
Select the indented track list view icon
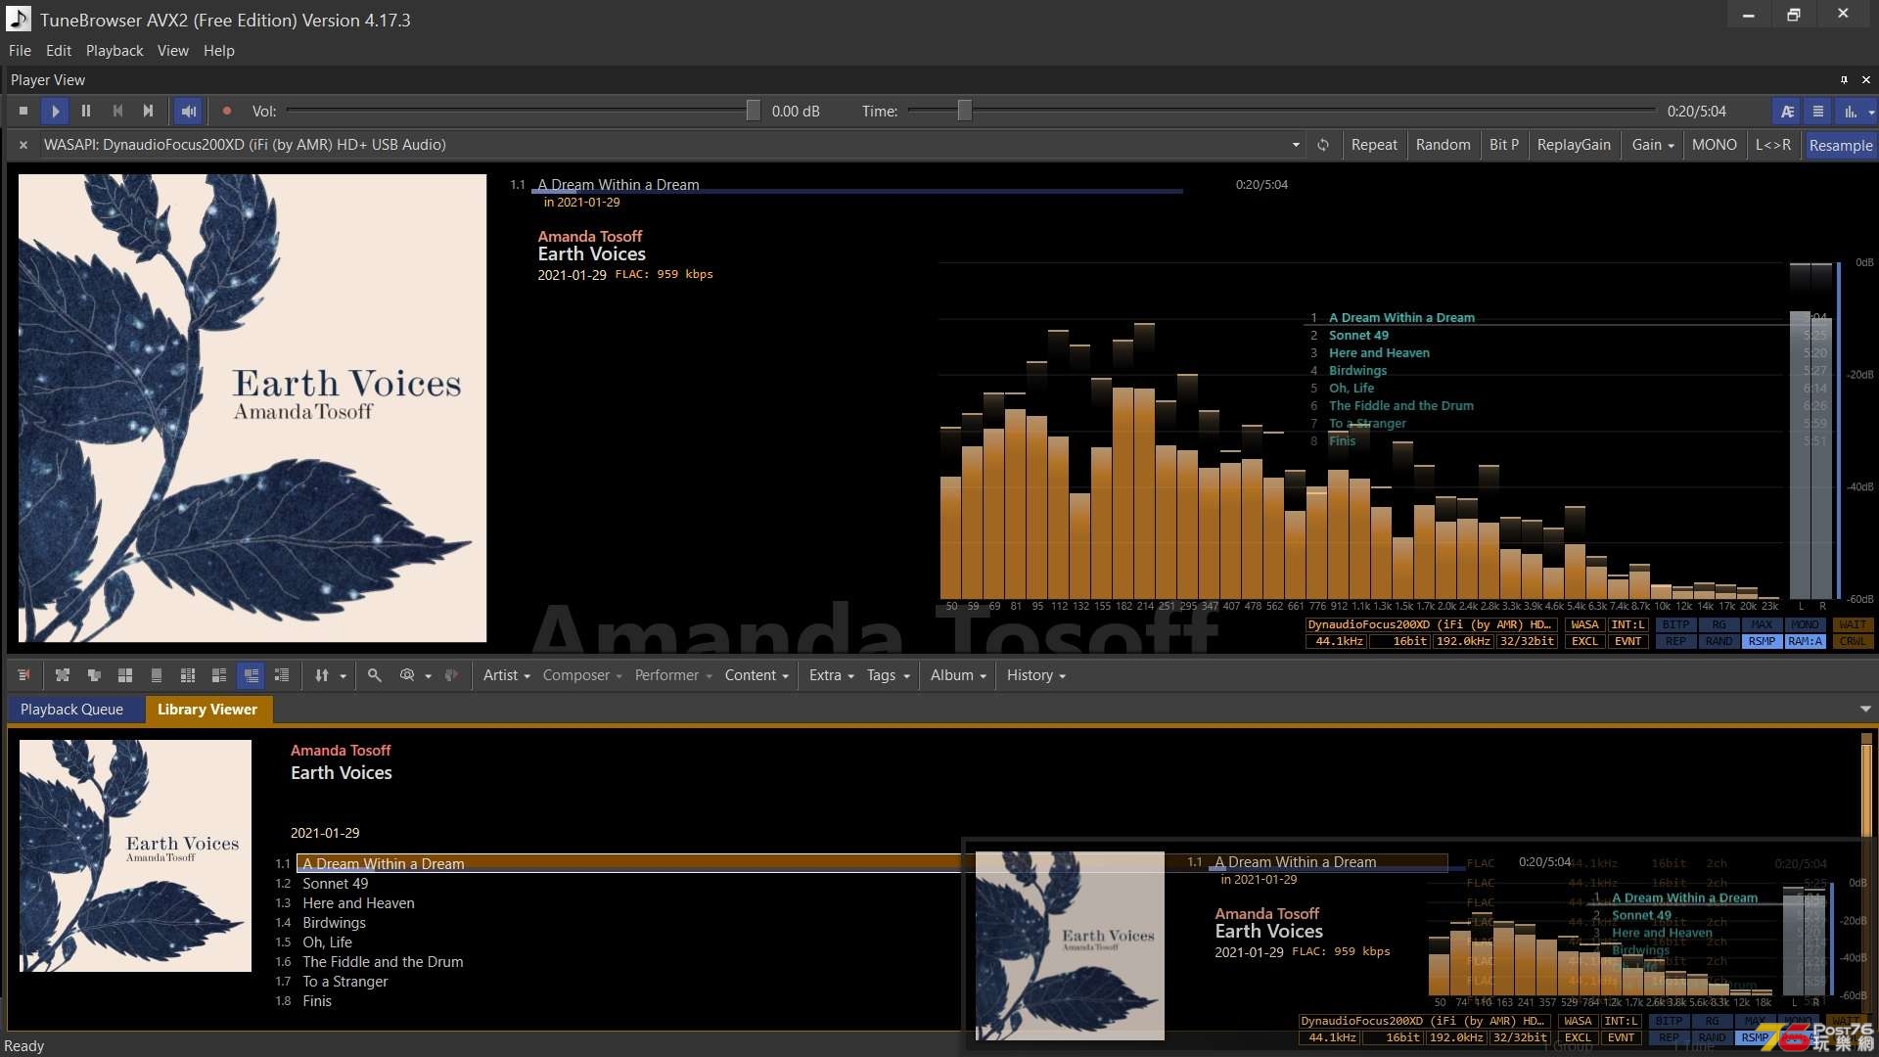pyautogui.click(x=282, y=675)
